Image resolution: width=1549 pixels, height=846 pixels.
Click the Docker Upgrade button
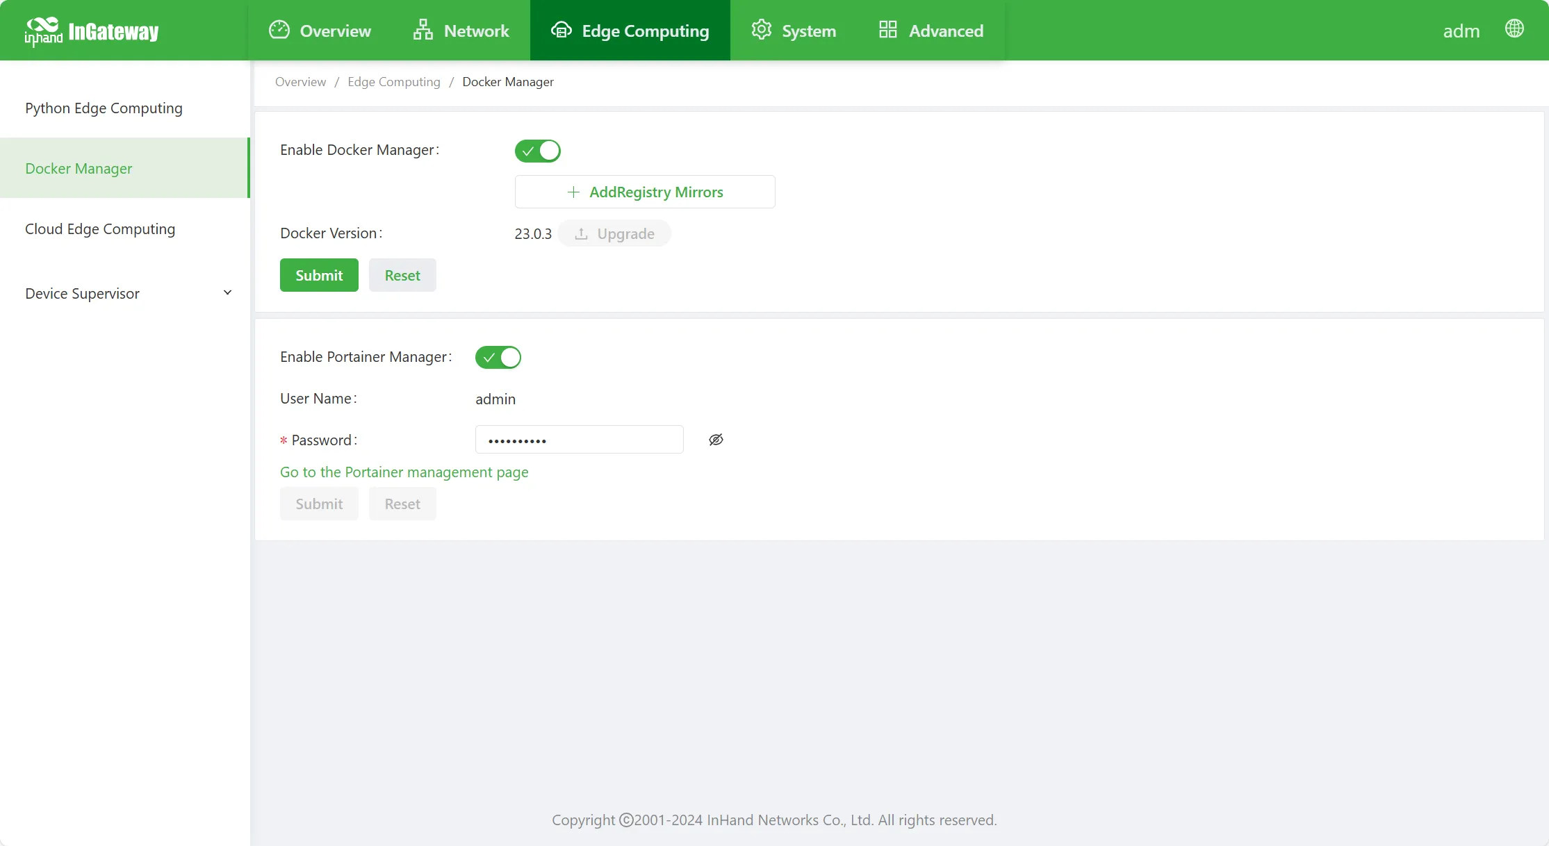pos(614,233)
